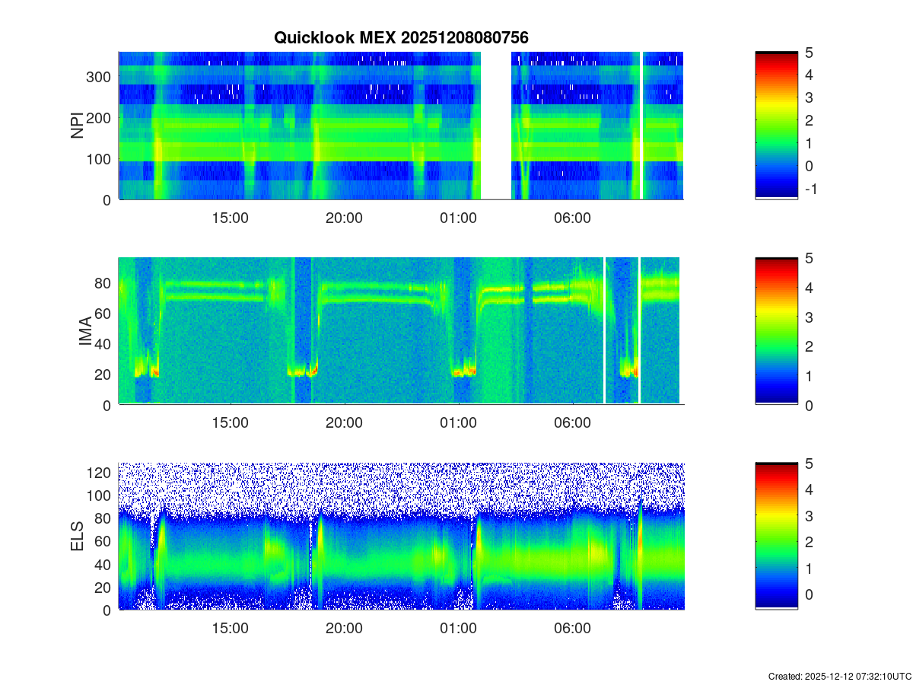Select the IMA y-axis label

[x=85, y=331]
